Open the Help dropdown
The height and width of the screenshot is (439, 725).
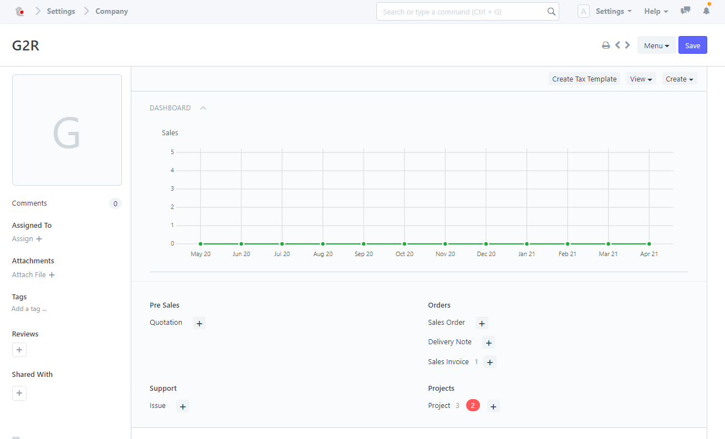[656, 11]
